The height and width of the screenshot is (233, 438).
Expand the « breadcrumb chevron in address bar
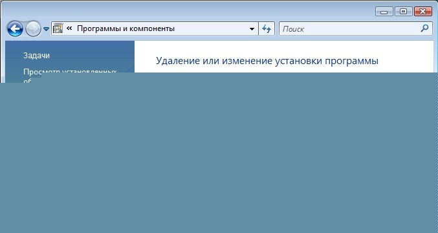[x=69, y=28]
